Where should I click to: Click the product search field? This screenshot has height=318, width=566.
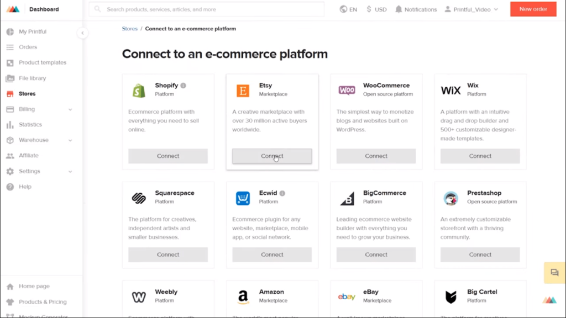[207, 9]
